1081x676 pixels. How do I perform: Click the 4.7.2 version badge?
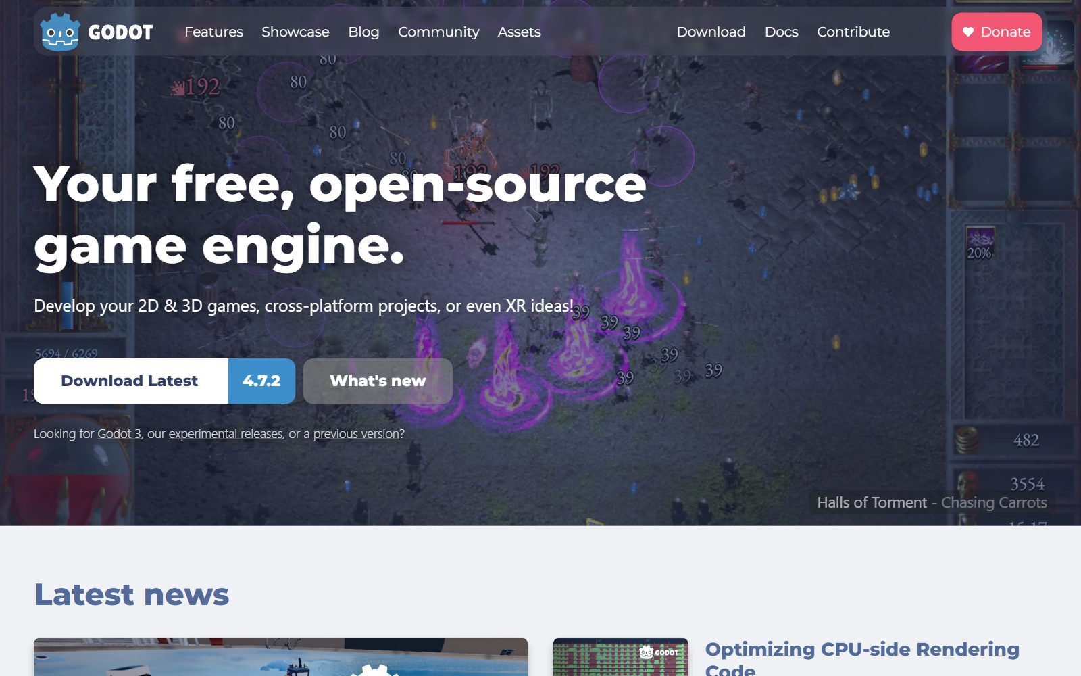click(261, 381)
